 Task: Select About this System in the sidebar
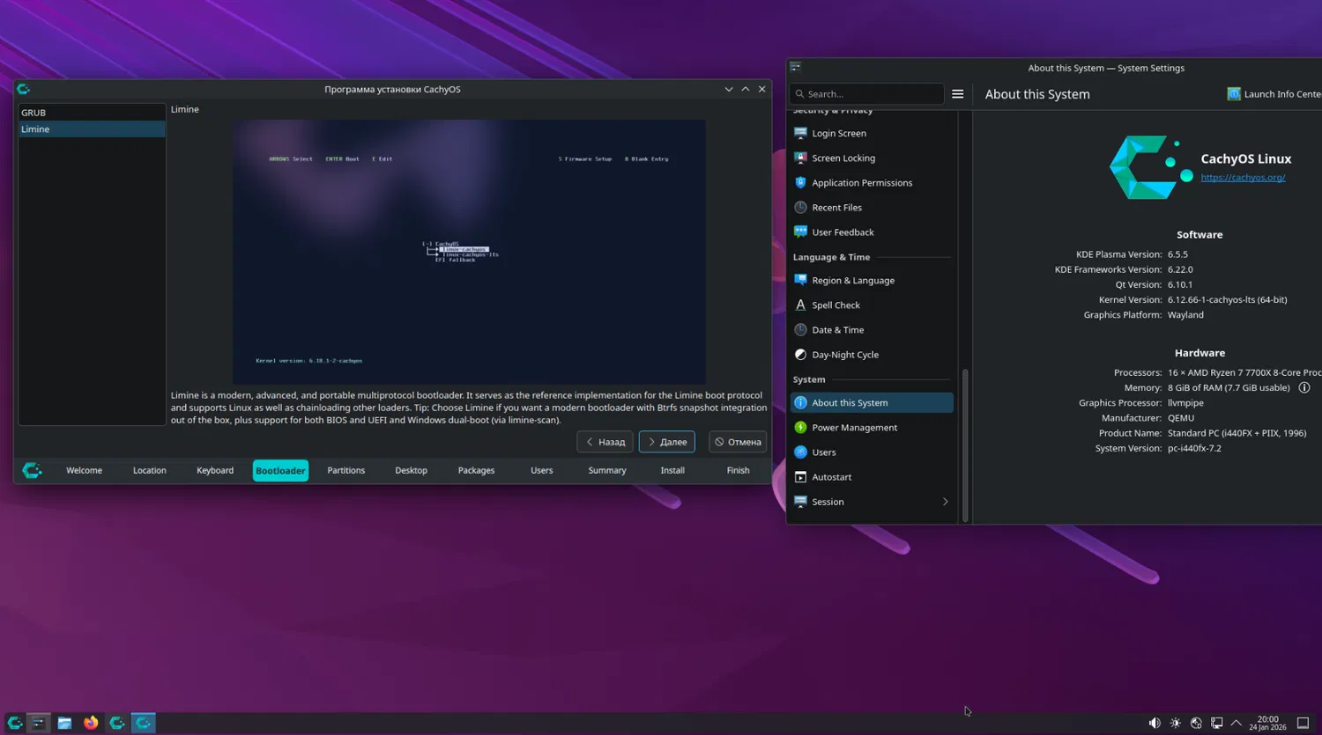(x=873, y=403)
